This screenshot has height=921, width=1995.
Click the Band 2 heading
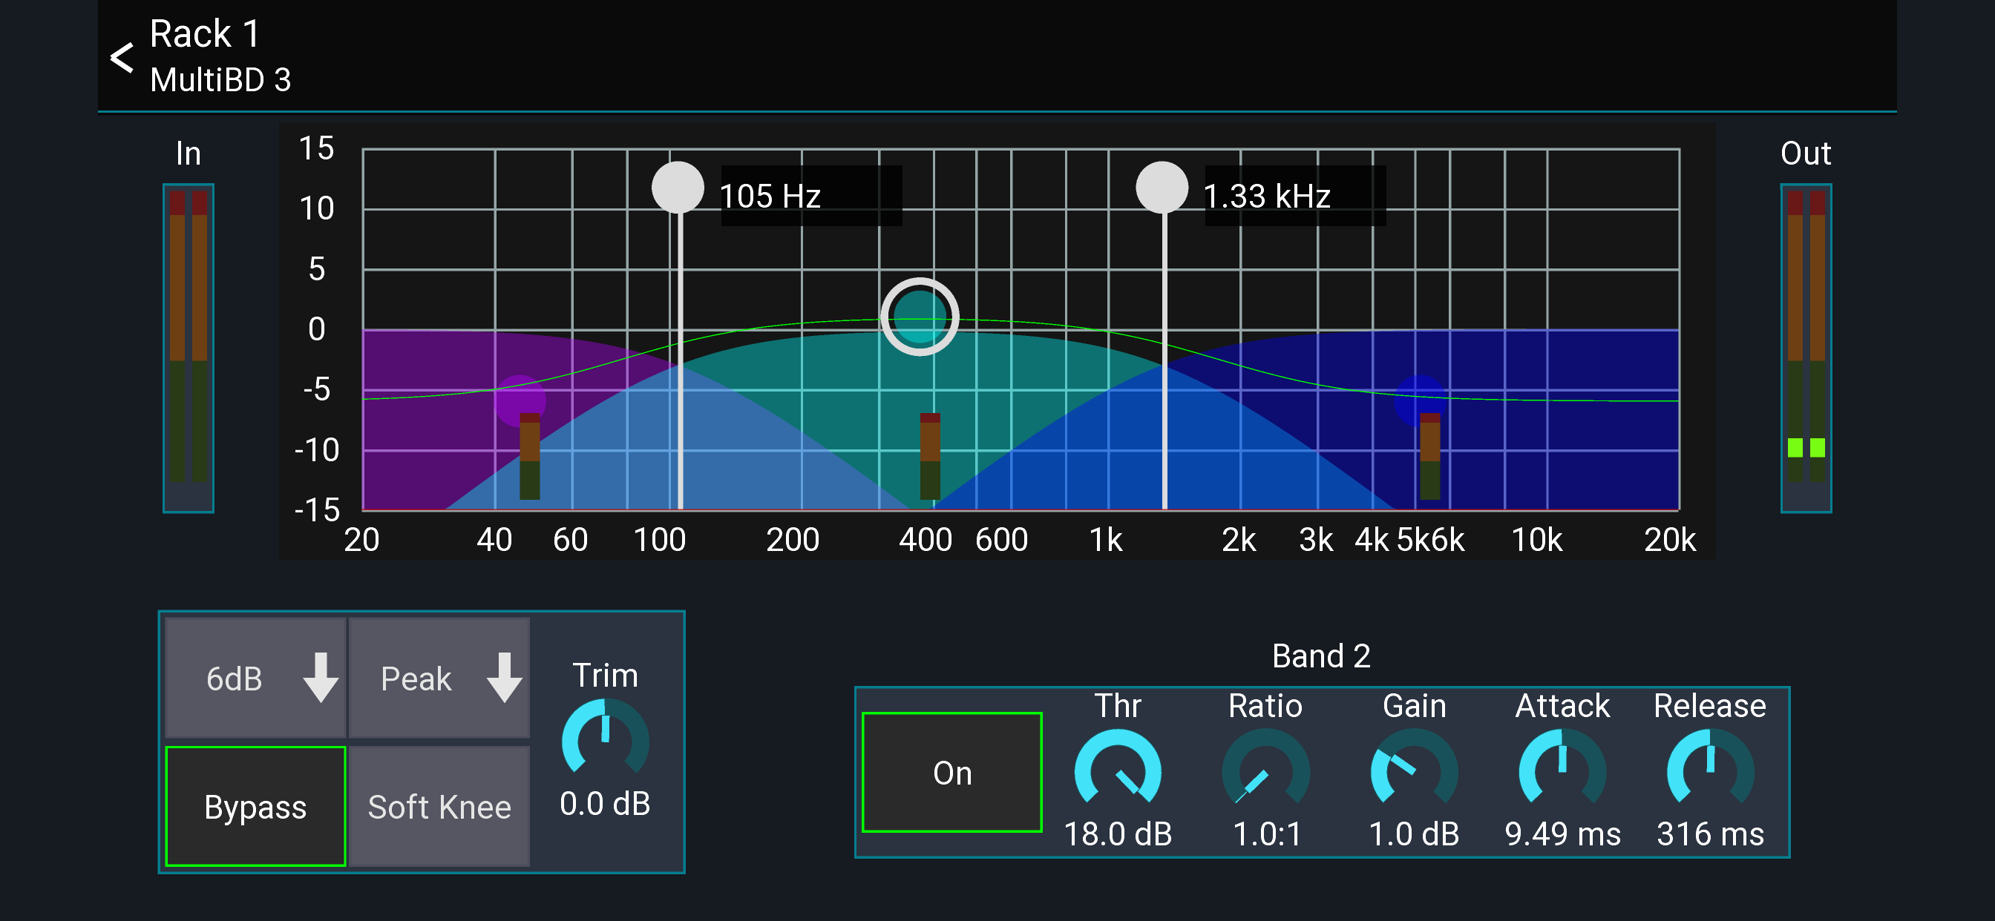click(x=1321, y=656)
